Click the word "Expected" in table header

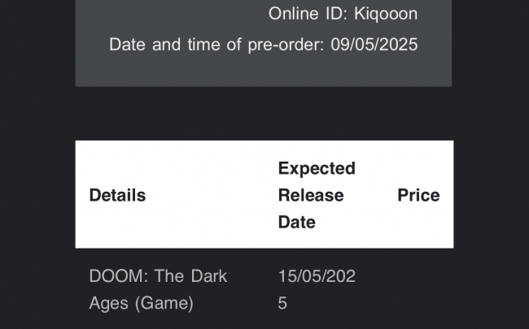coord(317,168)
